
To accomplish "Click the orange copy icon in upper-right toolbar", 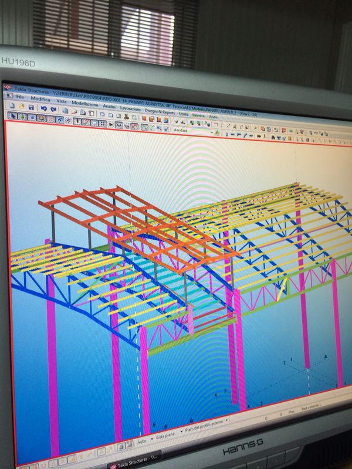I will tap(262, 128).
